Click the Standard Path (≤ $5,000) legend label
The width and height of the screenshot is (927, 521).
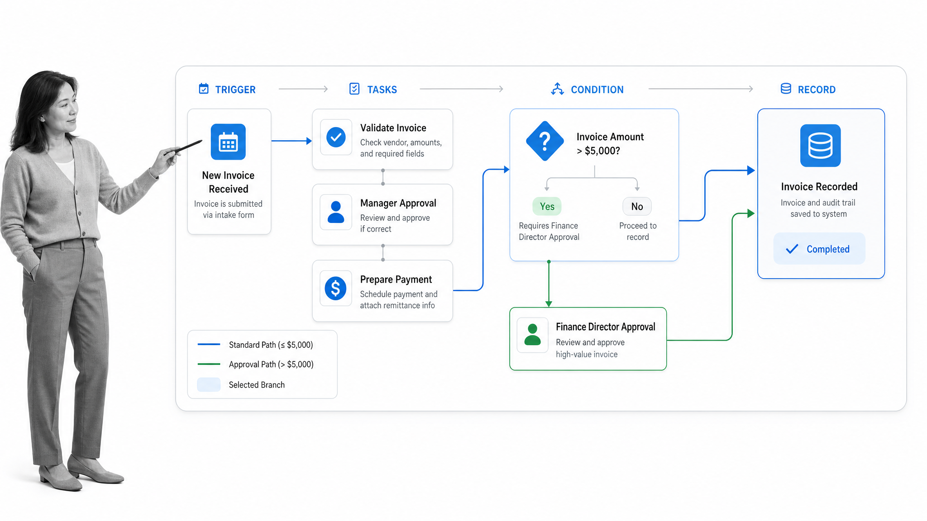click(x=271, y=345)
